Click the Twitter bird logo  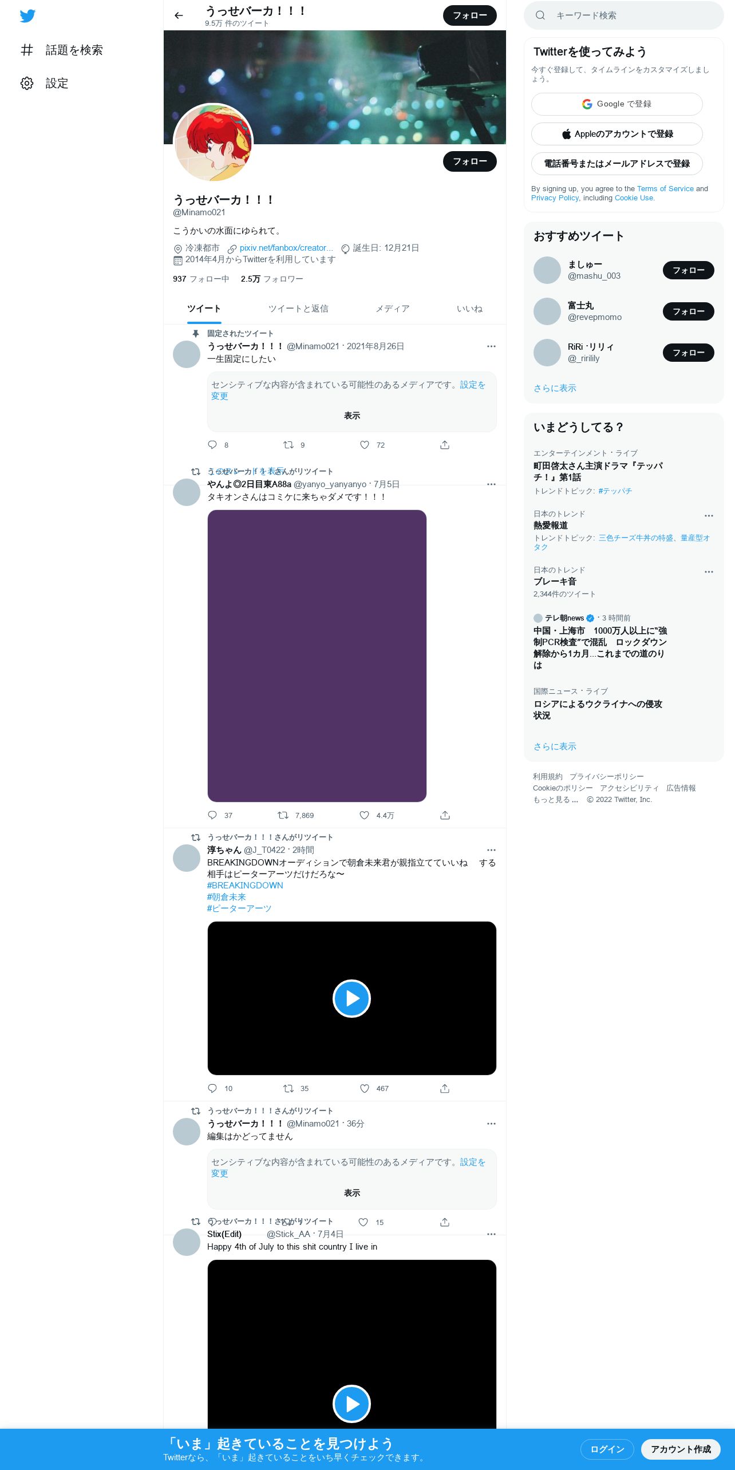coord(27,16)
